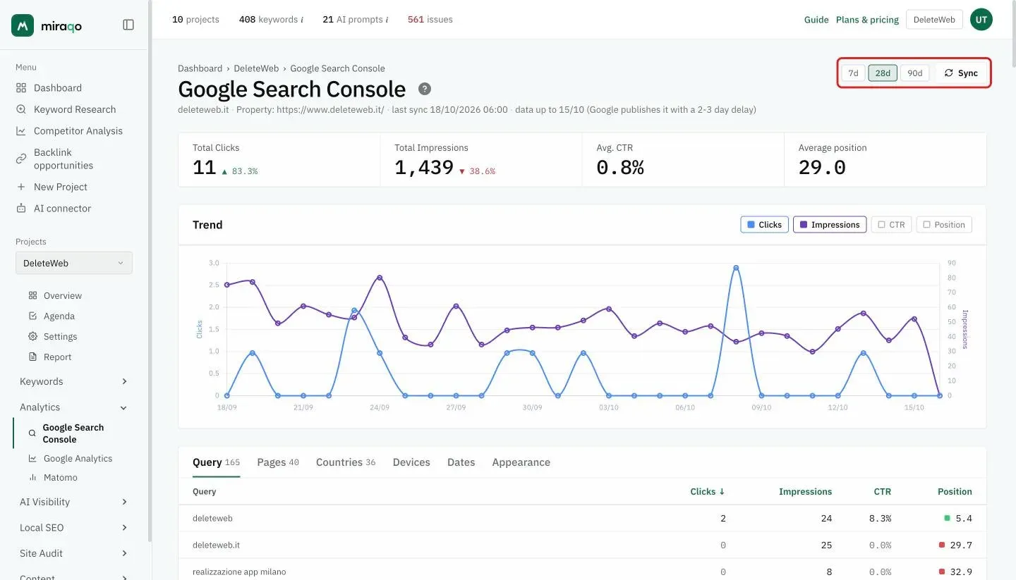The image size is (1016, 580).
Task: Click the Sync button
Action: 962,73
